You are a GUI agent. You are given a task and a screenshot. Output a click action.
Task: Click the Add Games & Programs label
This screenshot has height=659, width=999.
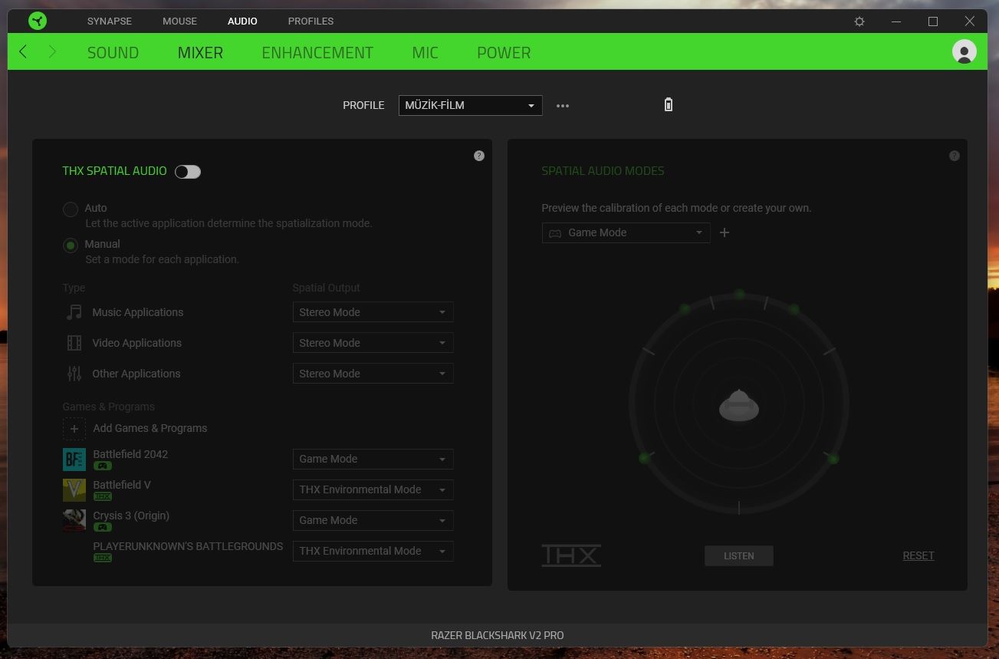[150, 428]
